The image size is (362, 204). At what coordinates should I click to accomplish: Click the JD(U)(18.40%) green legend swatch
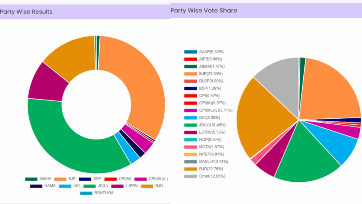coord(190,125)
